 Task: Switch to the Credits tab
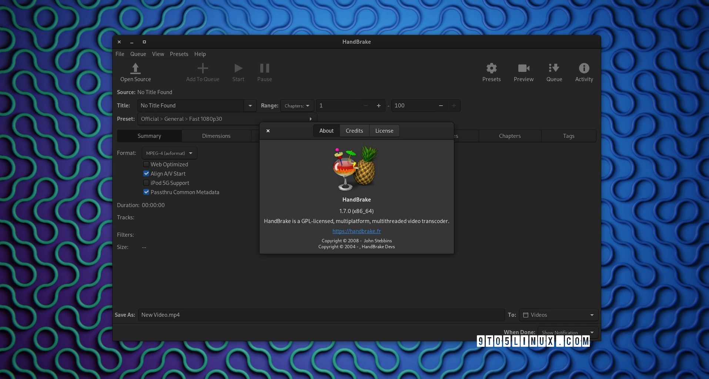(x=354, y=130)
